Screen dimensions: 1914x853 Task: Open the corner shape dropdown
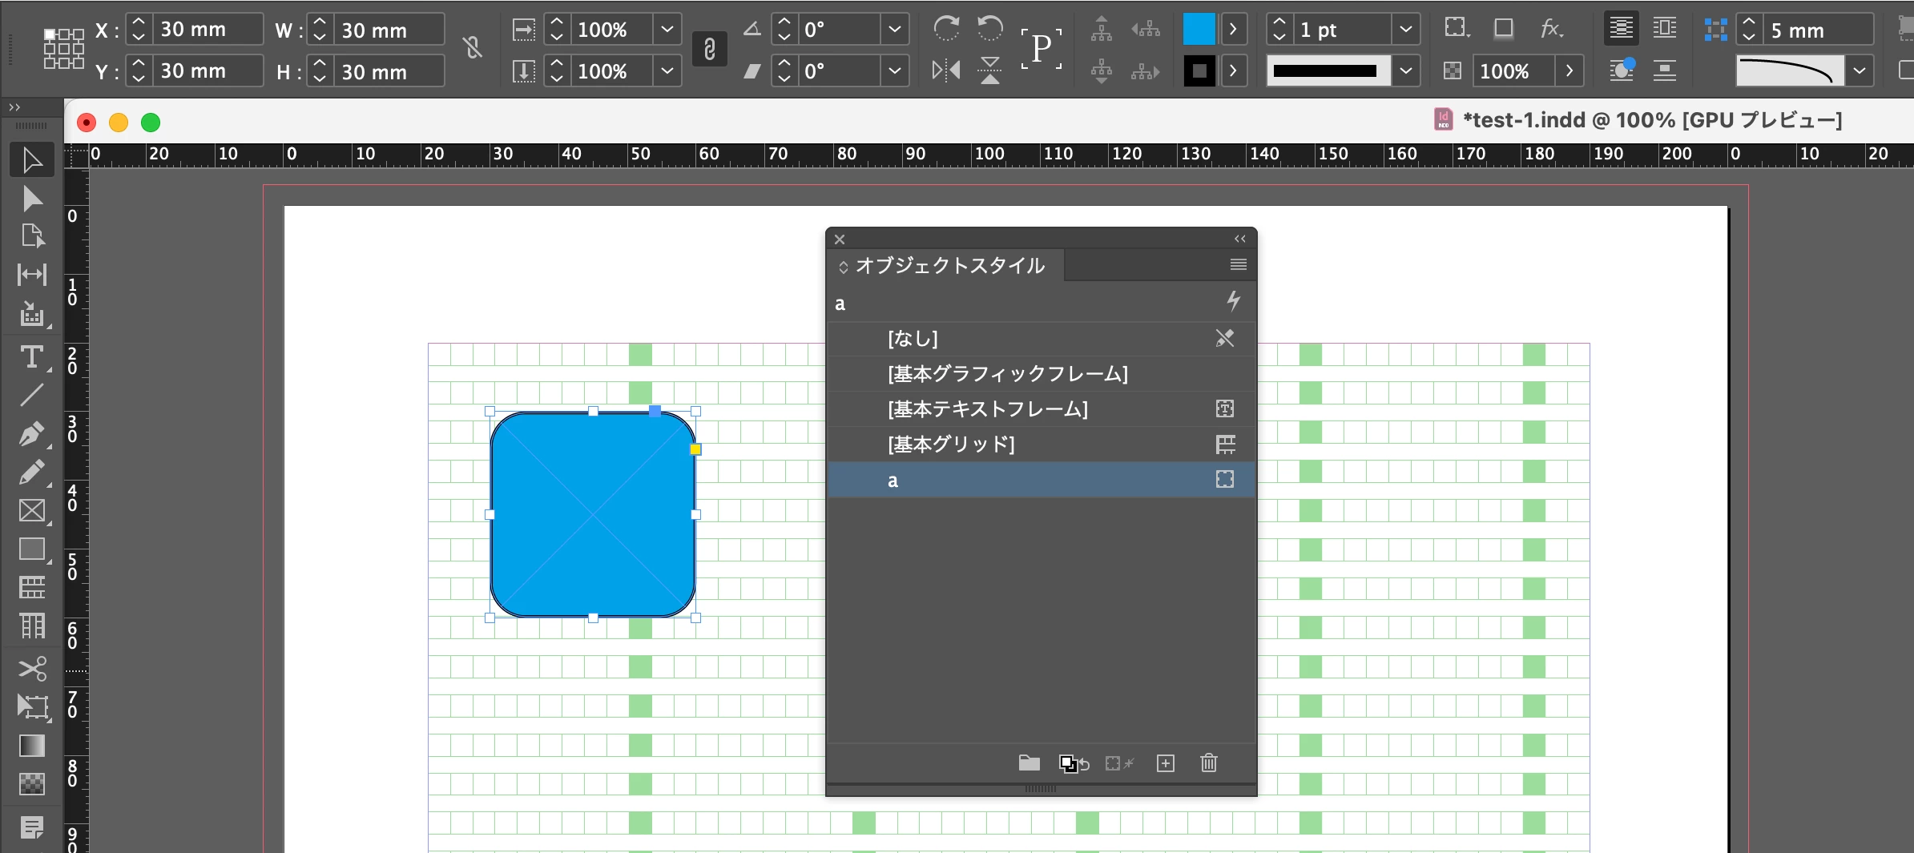(x=1860, y=71)
